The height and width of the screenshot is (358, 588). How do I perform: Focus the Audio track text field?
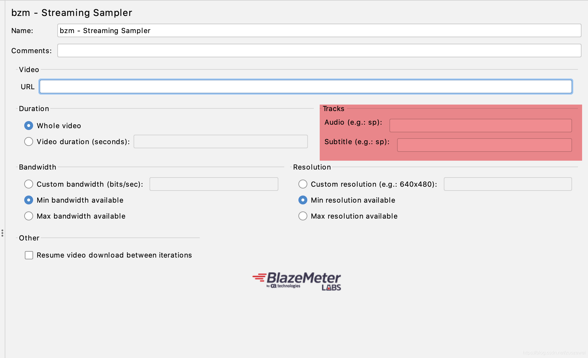point(480,126)
